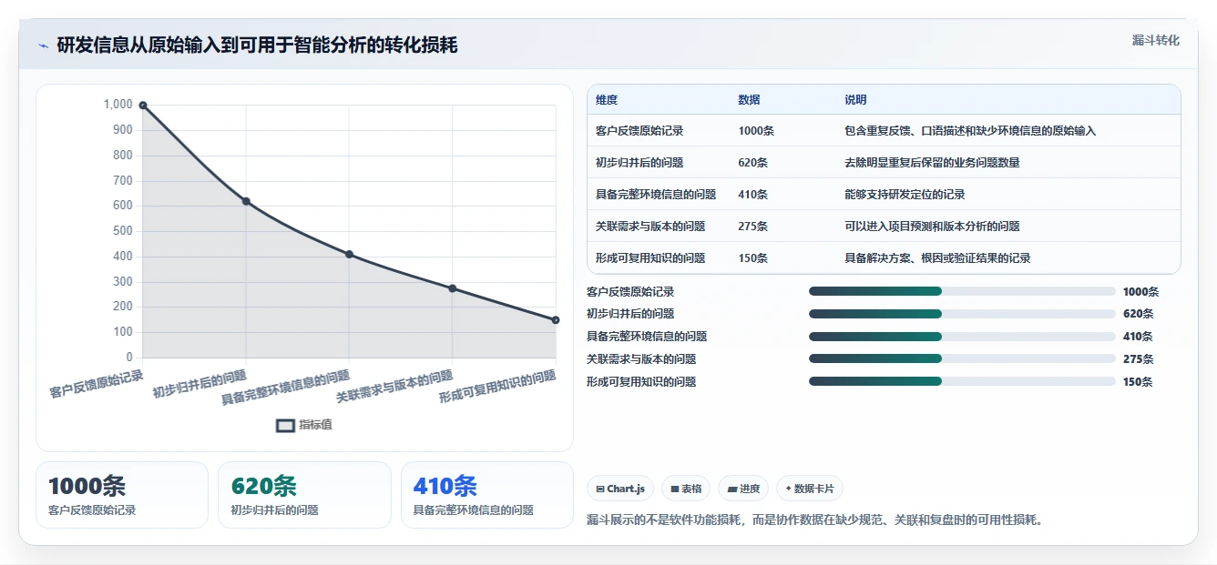The width and height of the screenshot is (1217, 565).
Task: Click progress bar for 具备完整环境信息的问题
Action: [x=962, y=337]
